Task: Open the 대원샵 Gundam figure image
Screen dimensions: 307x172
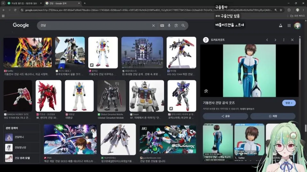Action: click(x=79, y=96)
